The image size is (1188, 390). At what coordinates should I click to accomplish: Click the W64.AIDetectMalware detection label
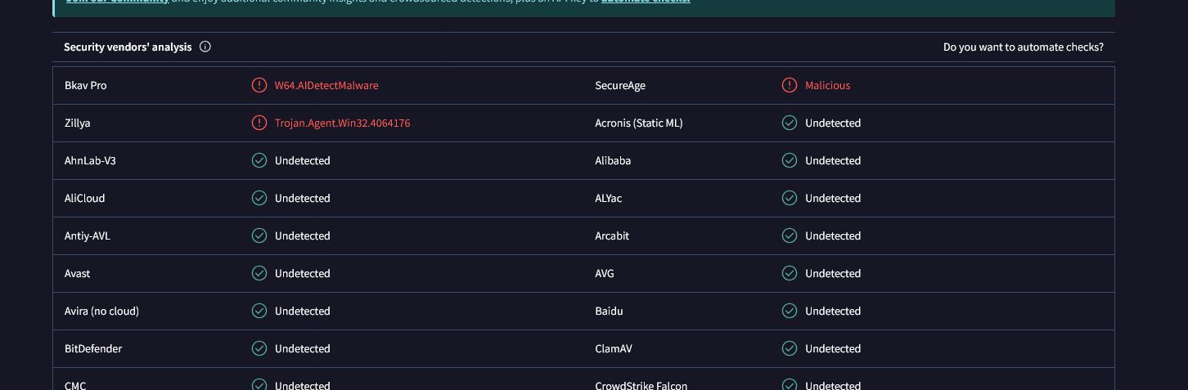click(326, 85)
